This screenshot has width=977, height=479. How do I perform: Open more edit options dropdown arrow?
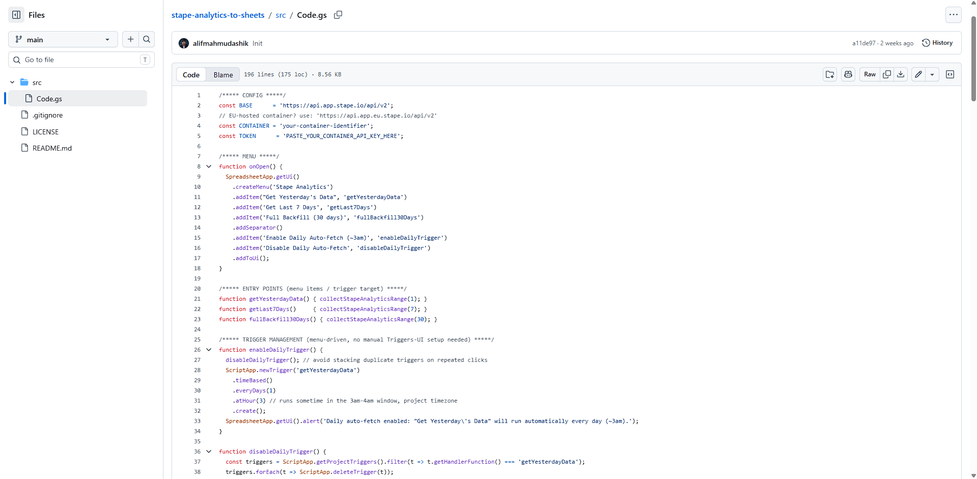932,74
